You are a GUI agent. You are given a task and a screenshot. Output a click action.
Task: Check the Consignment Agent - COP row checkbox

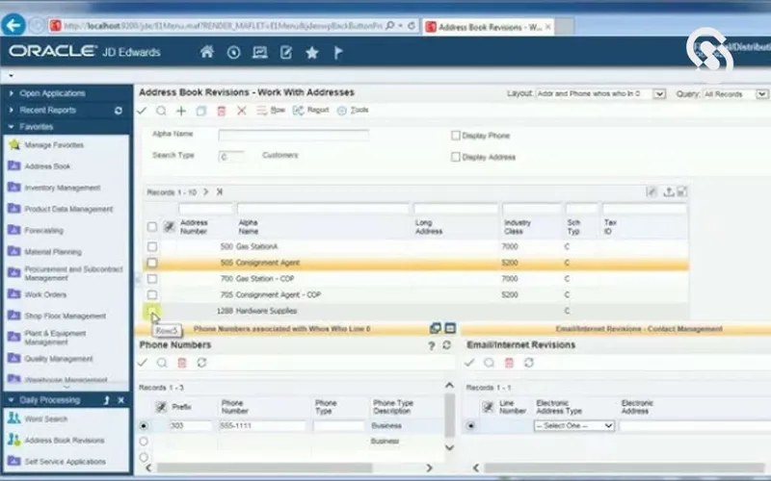point(152,295)
